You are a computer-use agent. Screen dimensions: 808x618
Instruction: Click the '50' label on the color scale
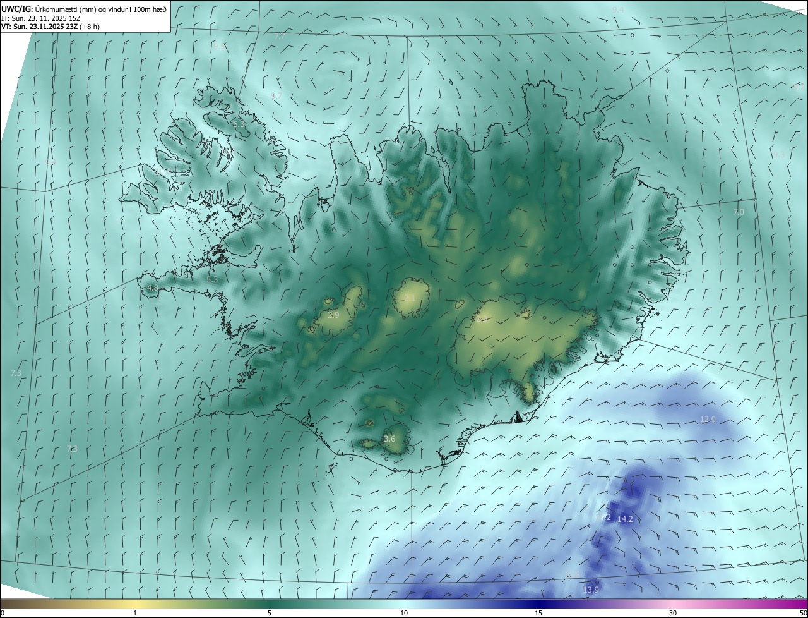click(803, 613)
